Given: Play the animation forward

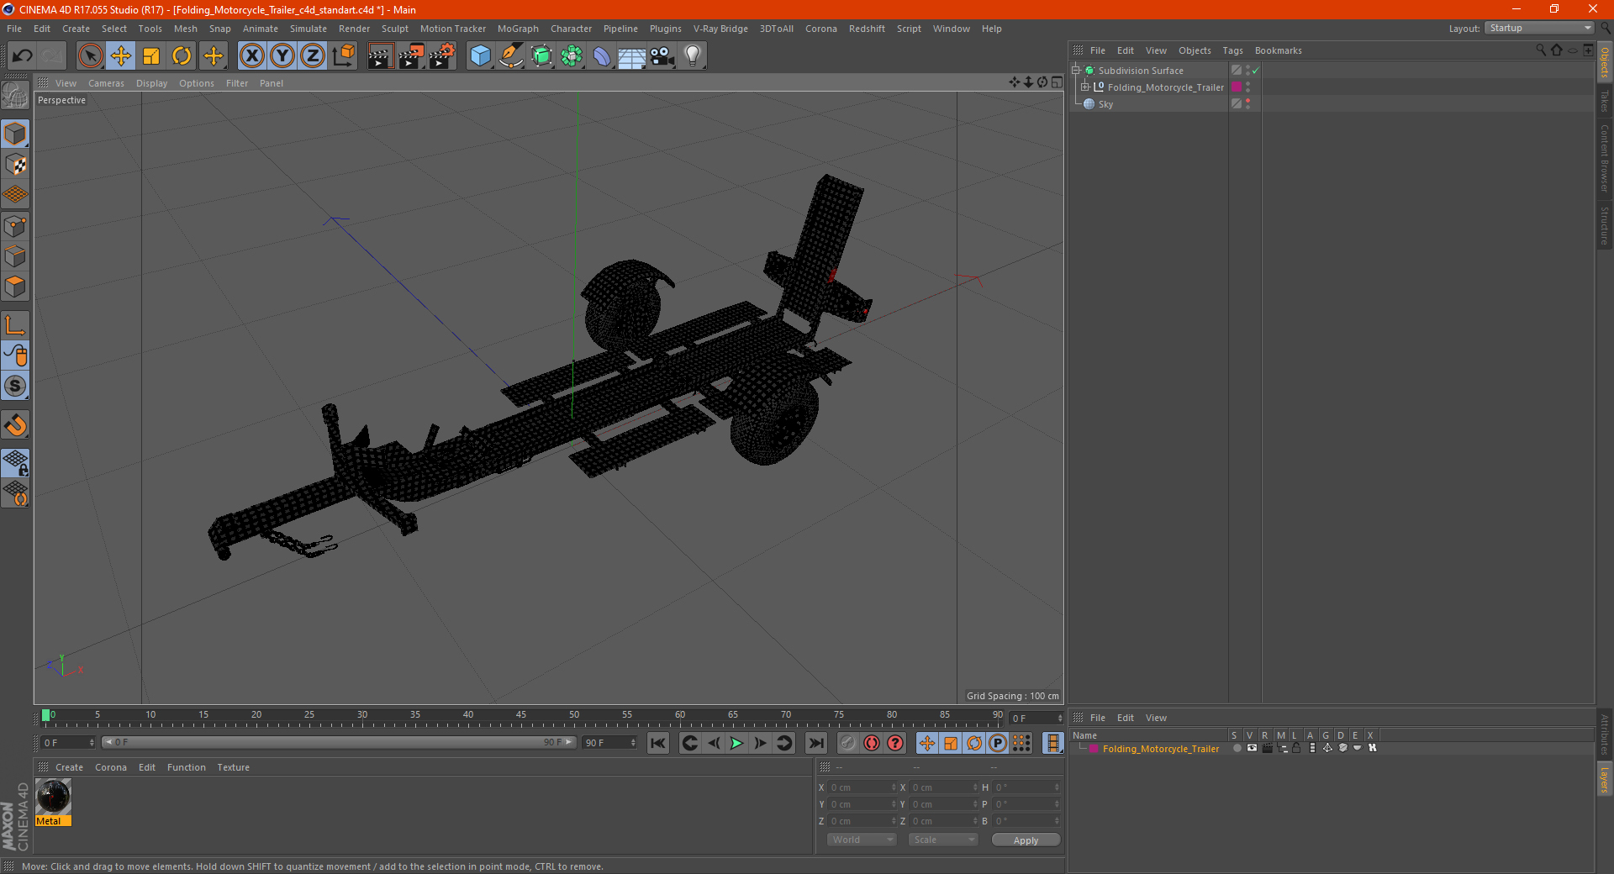Looking at the screenshot, I should [x=736, y=743].
